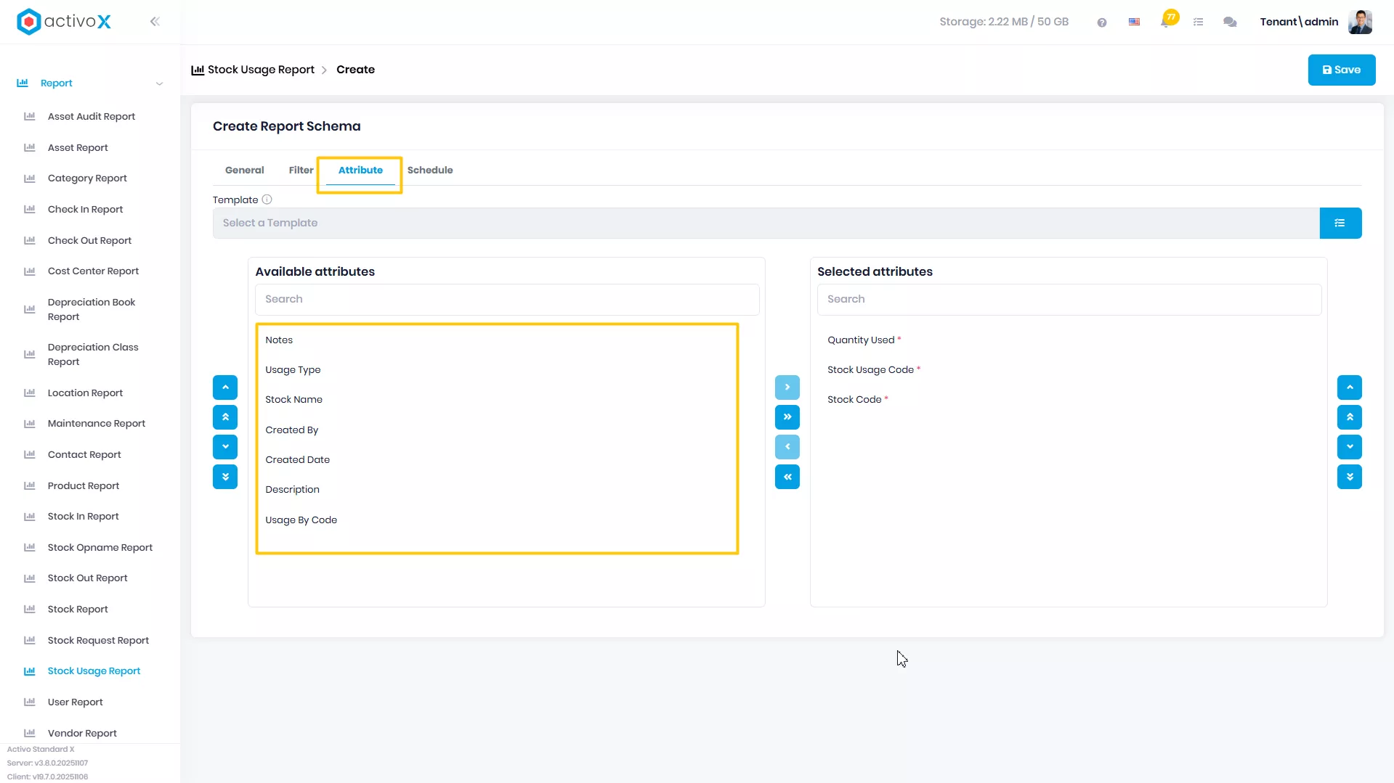Open Check In Report in sidebar
This screenshot has height=783, width=1394.
(85, 210)
